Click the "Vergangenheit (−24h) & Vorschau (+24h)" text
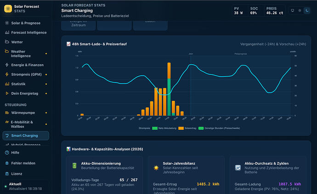 pyautogui.click(x=273, y=44)
